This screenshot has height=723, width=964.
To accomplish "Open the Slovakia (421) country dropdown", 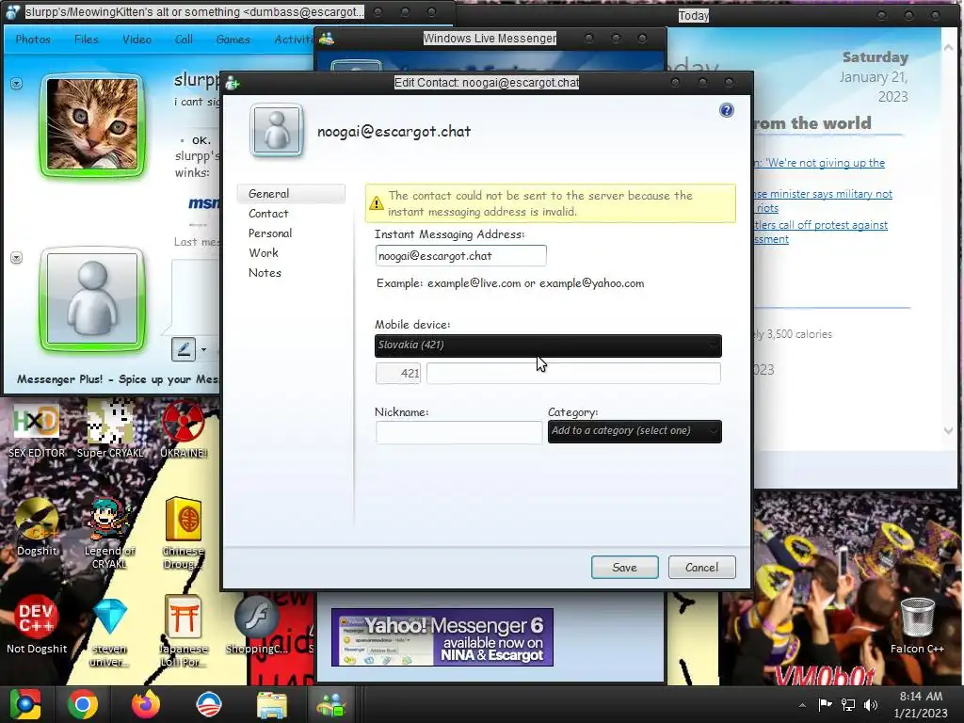I will (x=548, y=345).
